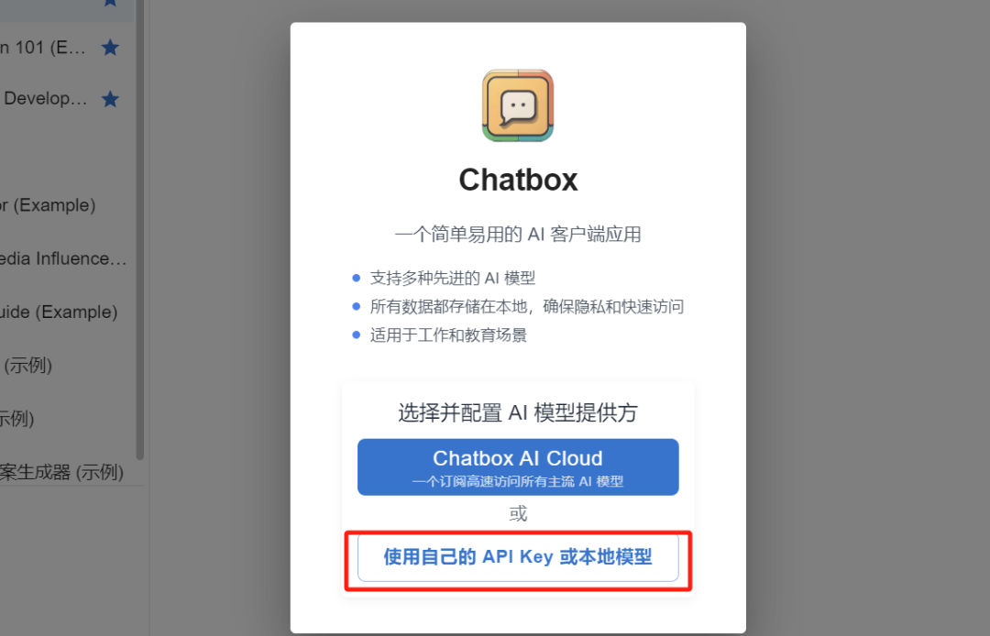The height and width of the screenshot is (636, 990).
Task: Select 使用自己的 API Key 或本地模型 button
Action: coord(518,557)
